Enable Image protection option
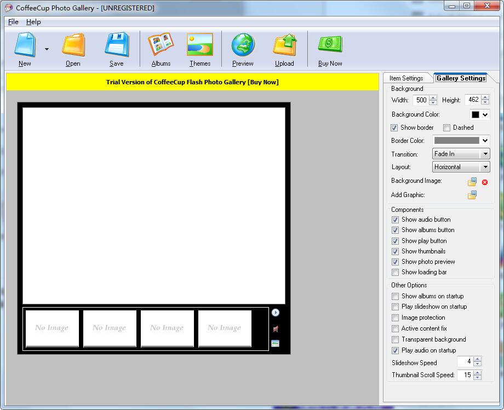The height and width of the screenshot is (410, 504). [x=395, y=318]
